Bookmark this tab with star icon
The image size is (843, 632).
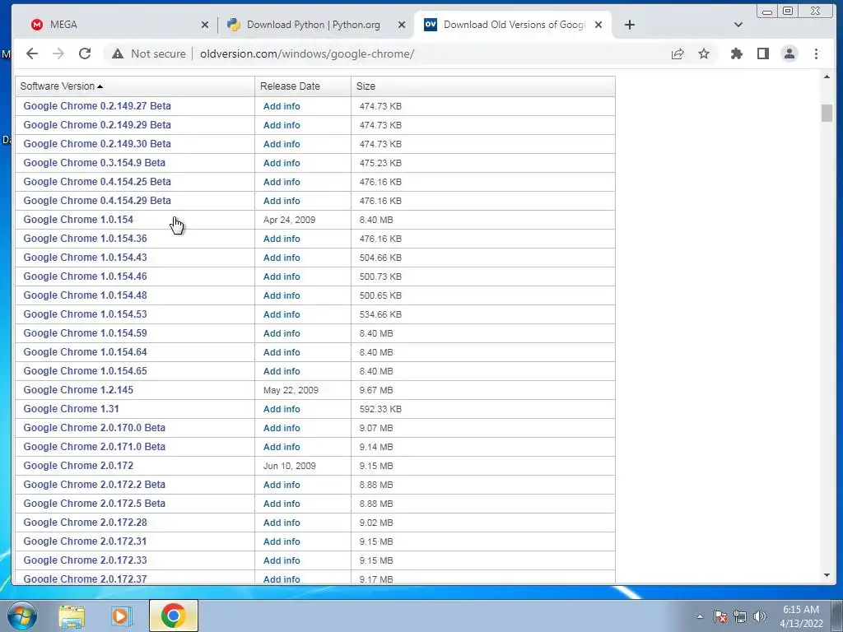pyautogui.click(x=704, y=53)
